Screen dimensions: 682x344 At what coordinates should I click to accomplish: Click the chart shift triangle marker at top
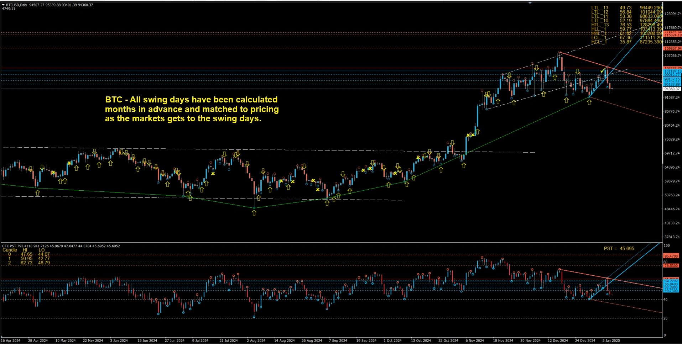[530, 2]
